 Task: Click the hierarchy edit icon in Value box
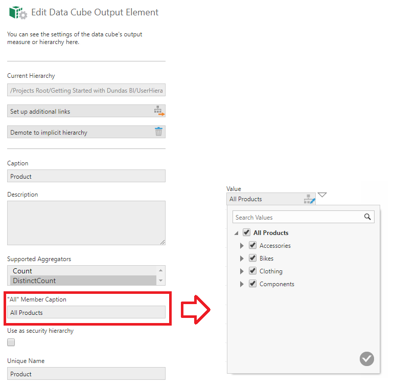[309, 199]
